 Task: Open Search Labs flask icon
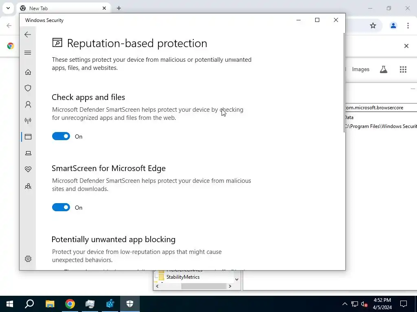[x=383, y=69]
